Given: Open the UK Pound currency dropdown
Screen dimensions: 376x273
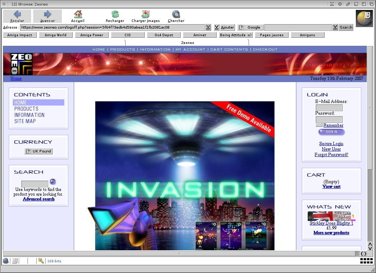Looking at the screenshot, I should click(x=38, y=151).
